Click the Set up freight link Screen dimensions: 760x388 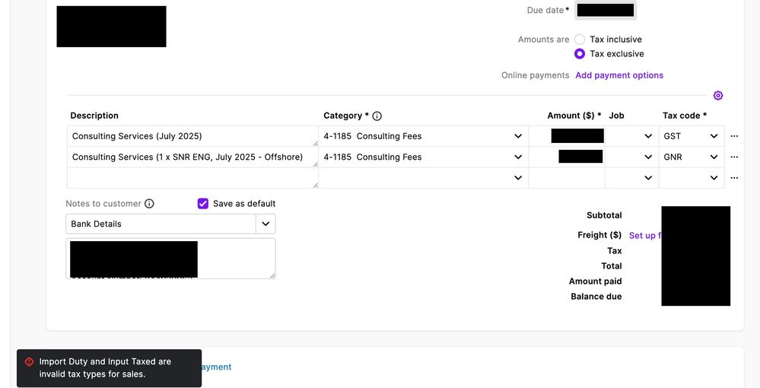click(x=644, y=236)
